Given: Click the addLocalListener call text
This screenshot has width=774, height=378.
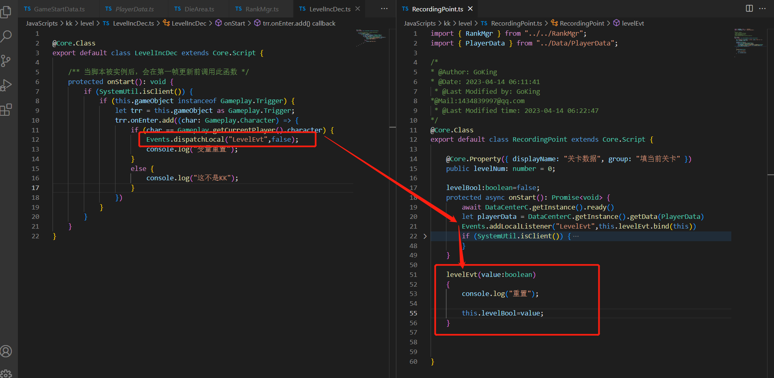Looking at the screenshot, I should coord(579,227).
